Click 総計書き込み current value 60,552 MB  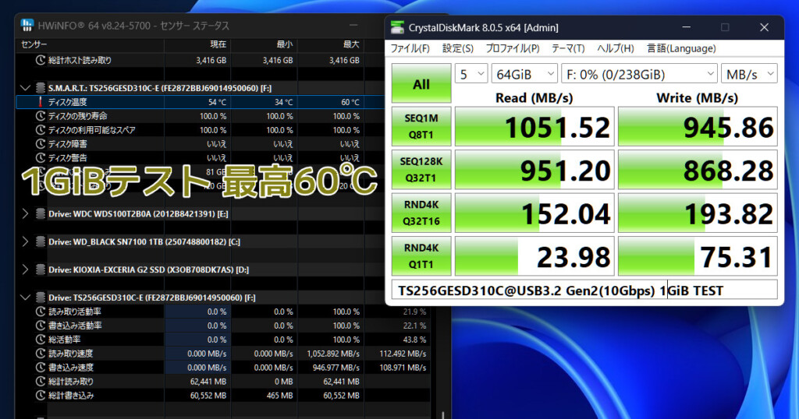tap(208, 395)
